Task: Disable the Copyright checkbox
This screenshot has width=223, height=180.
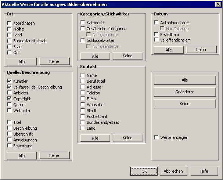Action: pyautogui.click(x=10, y=99)
